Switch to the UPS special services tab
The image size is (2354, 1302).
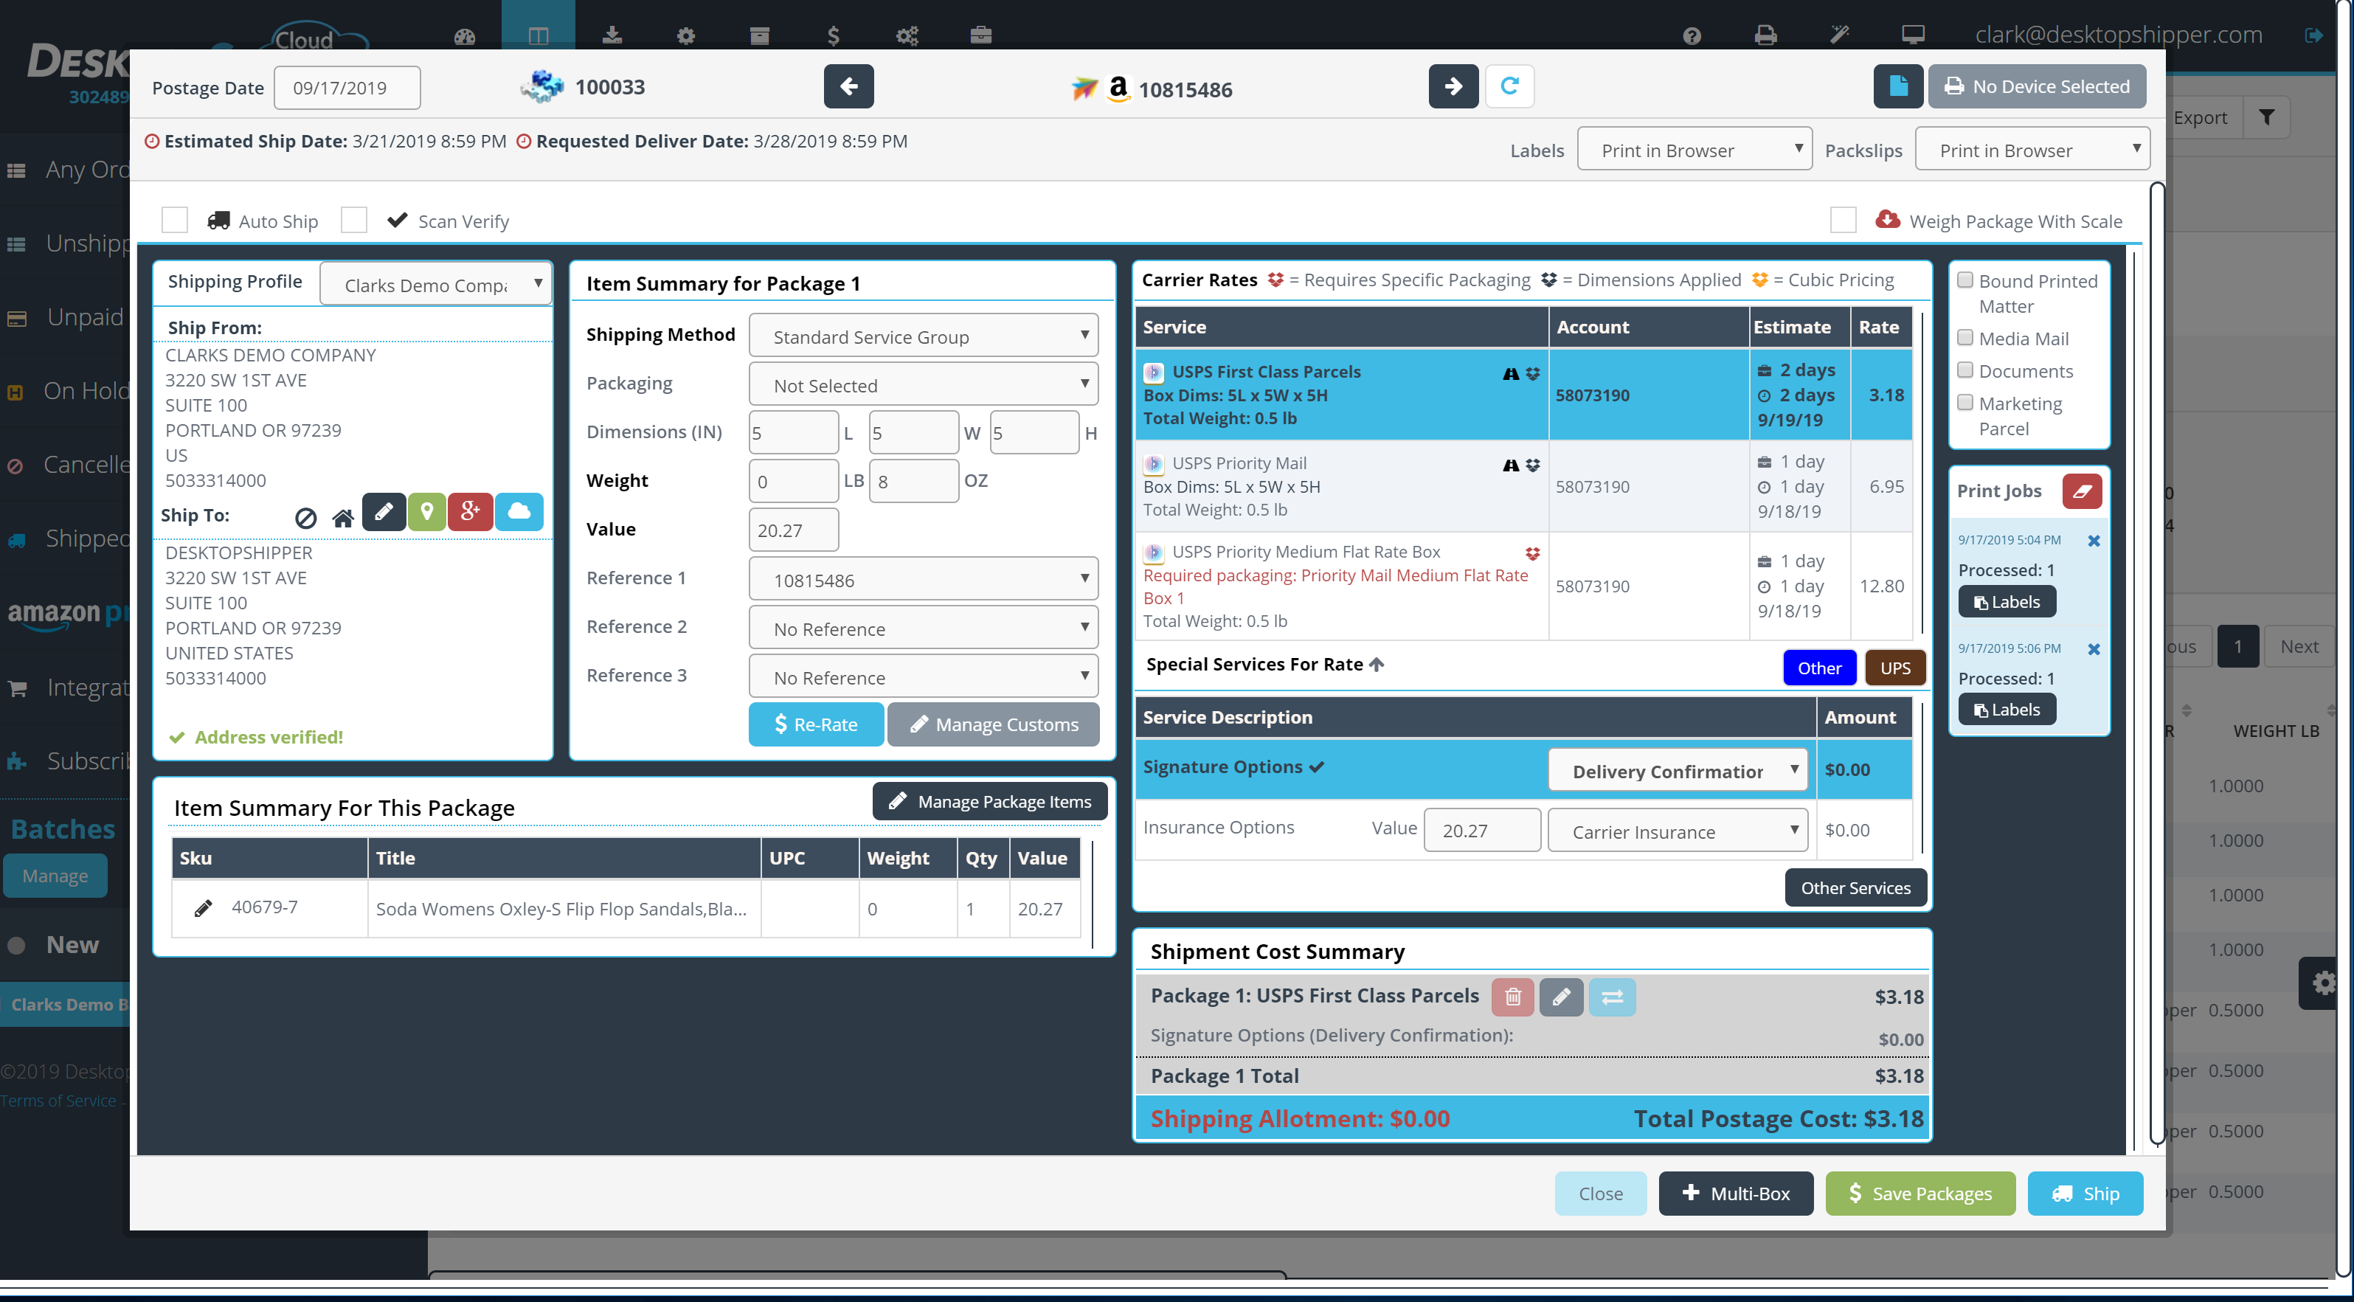(1894, 667)
